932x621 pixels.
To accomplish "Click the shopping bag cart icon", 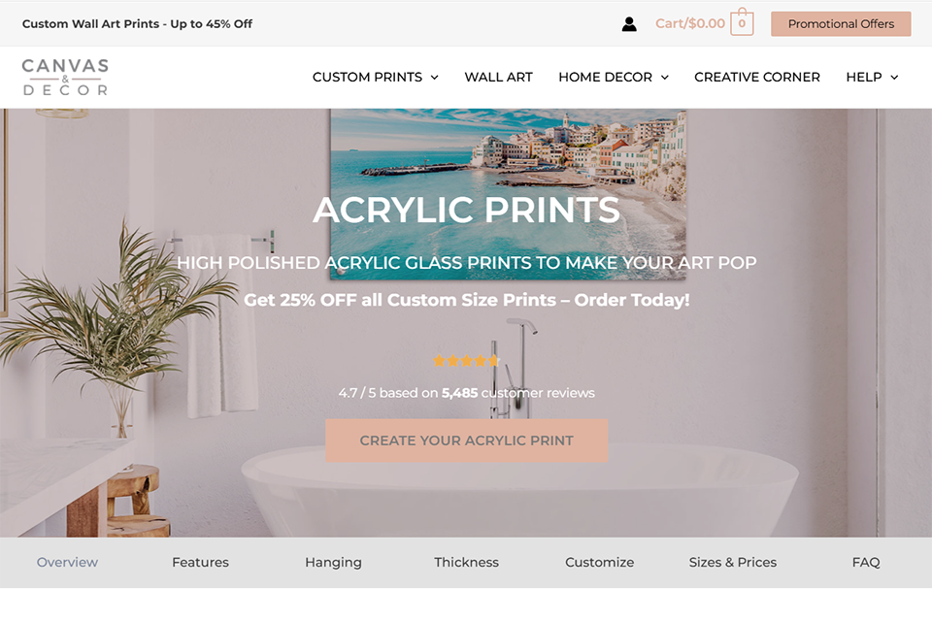I will tap(742, 22).
